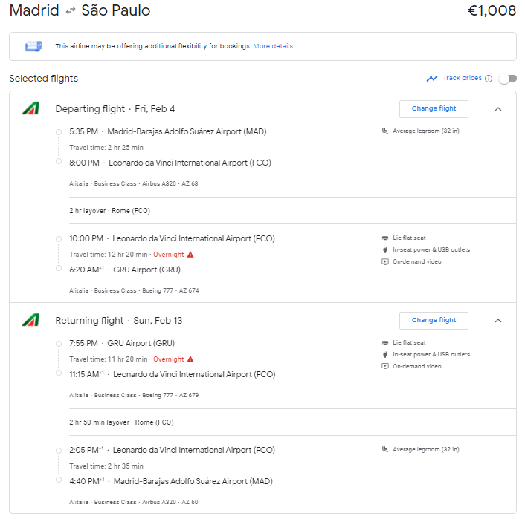Enable the Track prices toggle
This screenshot has width=525, height=519.
point(507,79)
